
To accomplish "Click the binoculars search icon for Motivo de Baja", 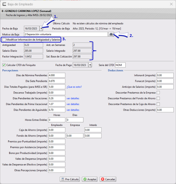I will [111, 34].
